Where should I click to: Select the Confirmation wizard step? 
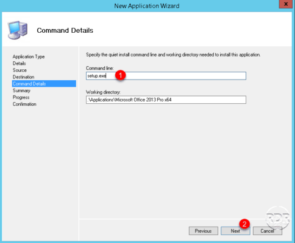coord(24,104)
